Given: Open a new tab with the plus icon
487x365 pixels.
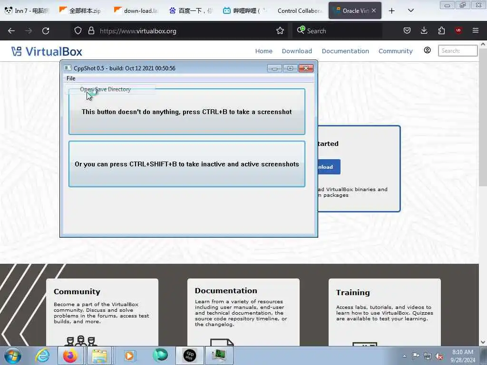Looking at the screenshot, I should tap(392, 11).
